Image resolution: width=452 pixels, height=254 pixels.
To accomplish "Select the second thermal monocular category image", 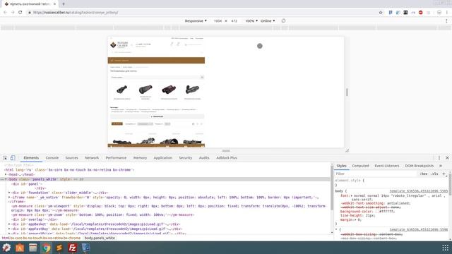I will click(x=145, y=90).
